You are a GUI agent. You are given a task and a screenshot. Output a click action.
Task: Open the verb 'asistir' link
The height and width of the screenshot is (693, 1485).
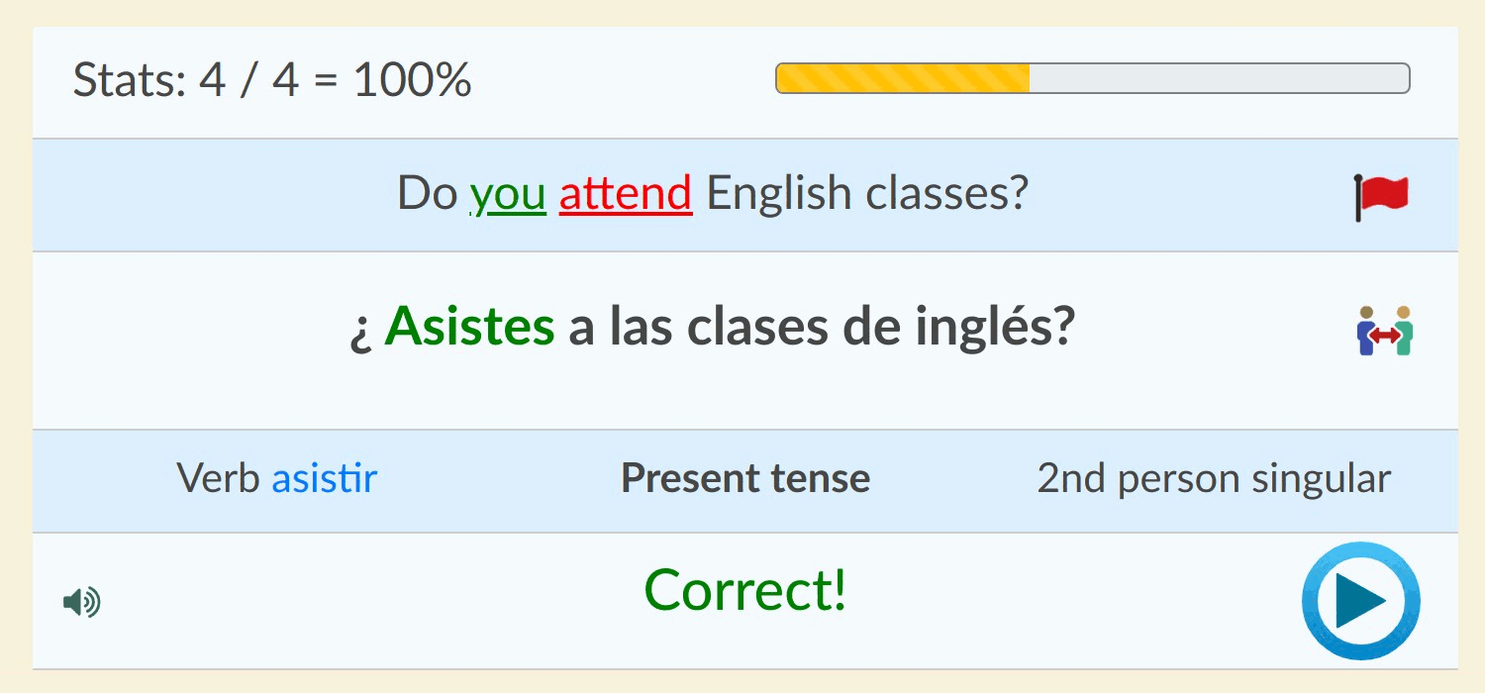324,478
